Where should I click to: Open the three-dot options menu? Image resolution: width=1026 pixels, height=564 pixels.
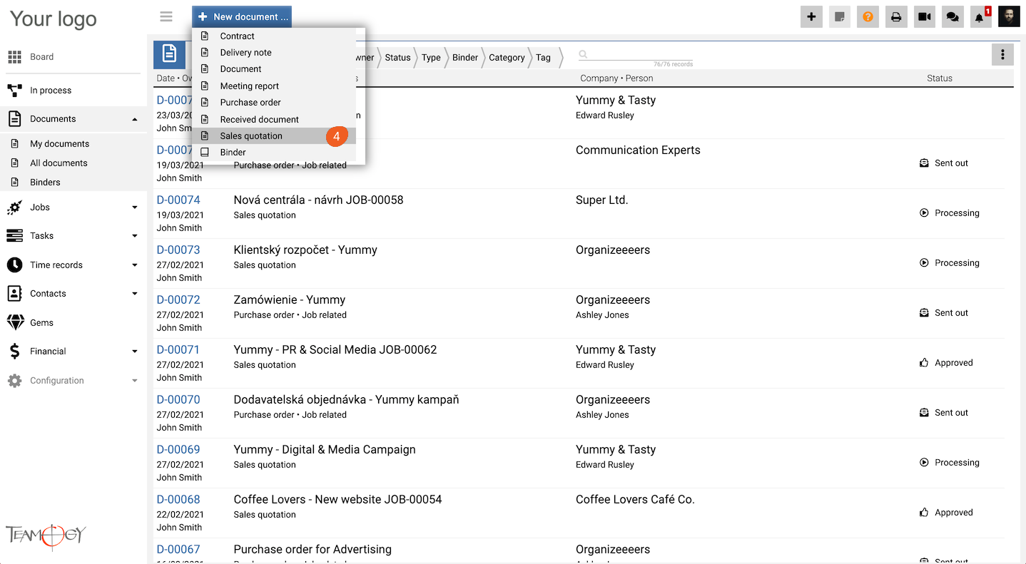[1002, 55]
